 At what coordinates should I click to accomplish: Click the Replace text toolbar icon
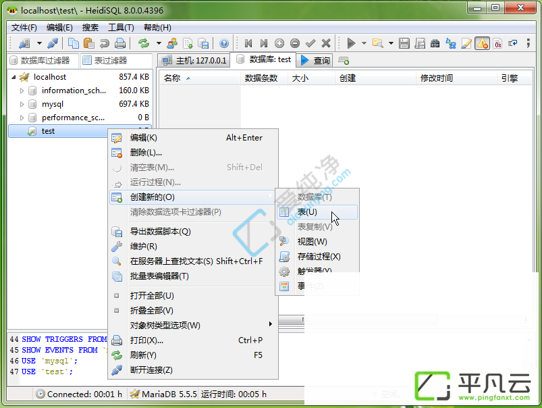pyautogui.click(x=451, y=43)
